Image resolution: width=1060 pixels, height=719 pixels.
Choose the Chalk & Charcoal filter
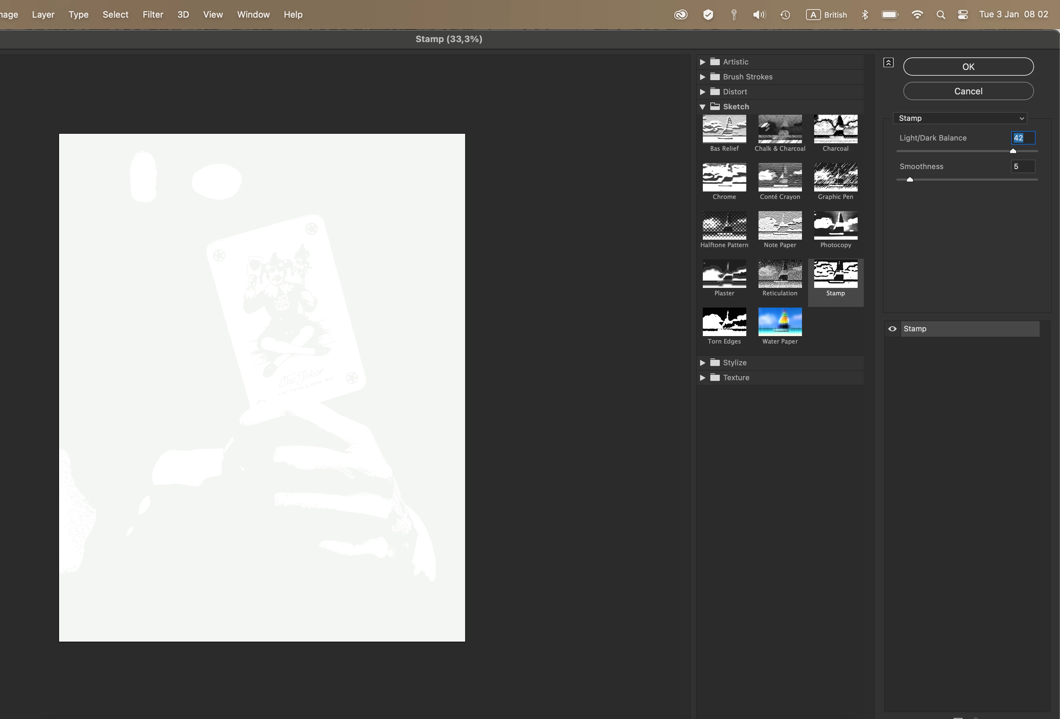tap(780, 129)
